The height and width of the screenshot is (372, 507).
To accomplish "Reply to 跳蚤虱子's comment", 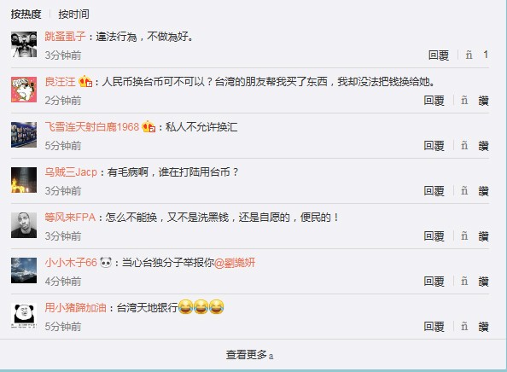I will [439, 55].
